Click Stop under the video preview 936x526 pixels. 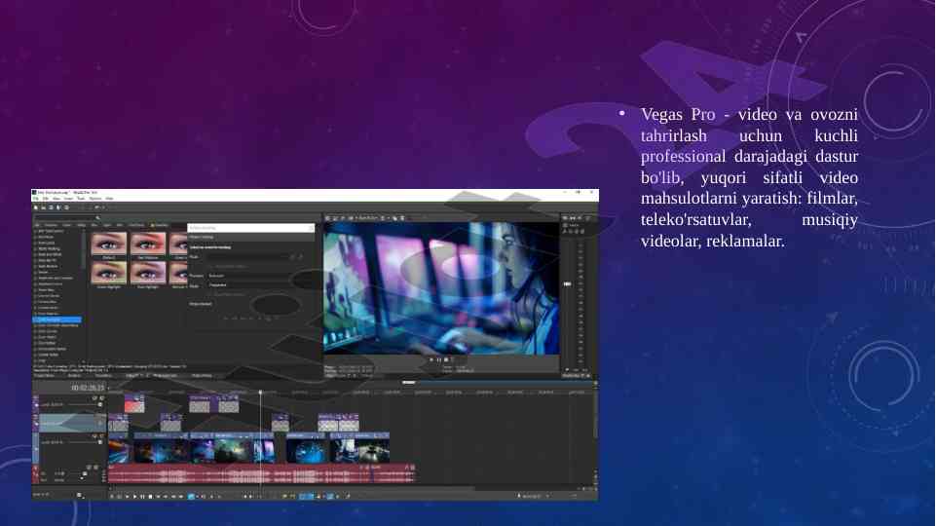(x=446, y=359)
